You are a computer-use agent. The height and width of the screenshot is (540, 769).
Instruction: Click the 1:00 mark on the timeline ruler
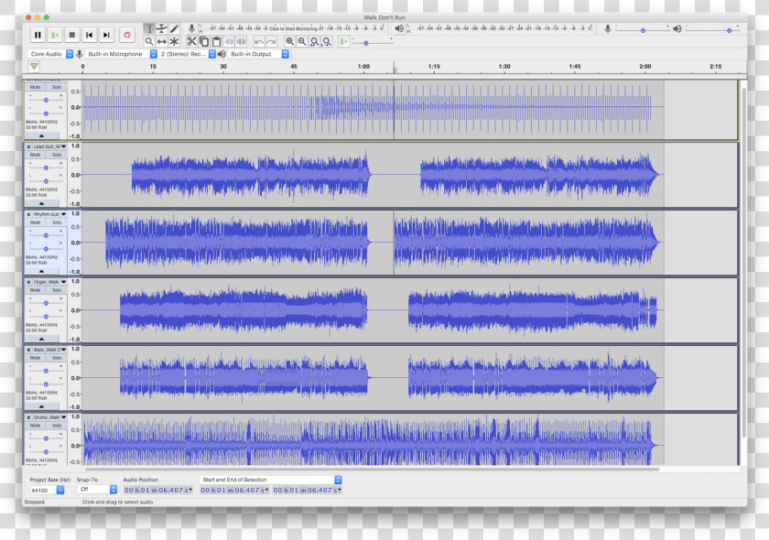(363, 66)
